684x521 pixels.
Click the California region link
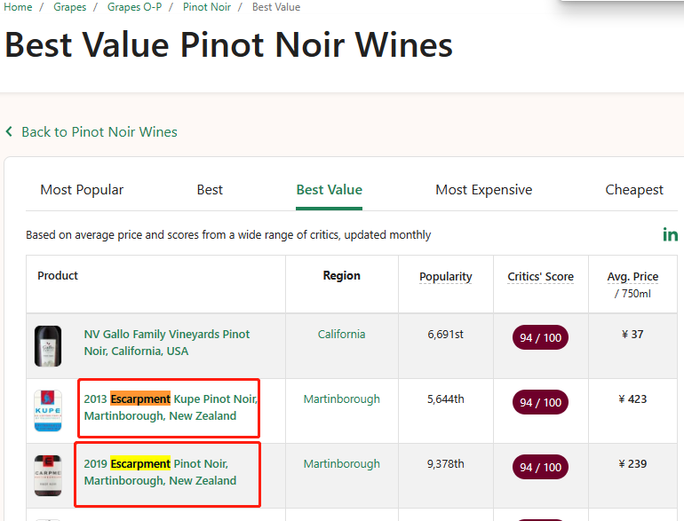coord(341,335)
